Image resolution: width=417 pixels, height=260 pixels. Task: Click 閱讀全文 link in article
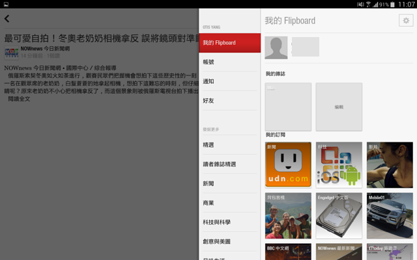(x=19, y=99)
